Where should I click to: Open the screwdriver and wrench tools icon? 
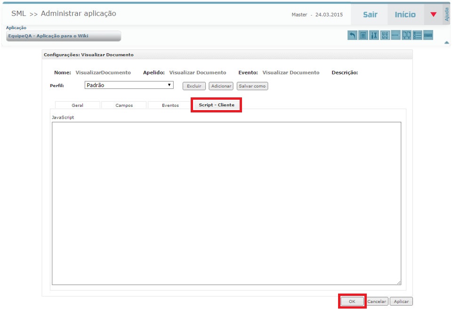pyautogui.click(x=374, y=35)
